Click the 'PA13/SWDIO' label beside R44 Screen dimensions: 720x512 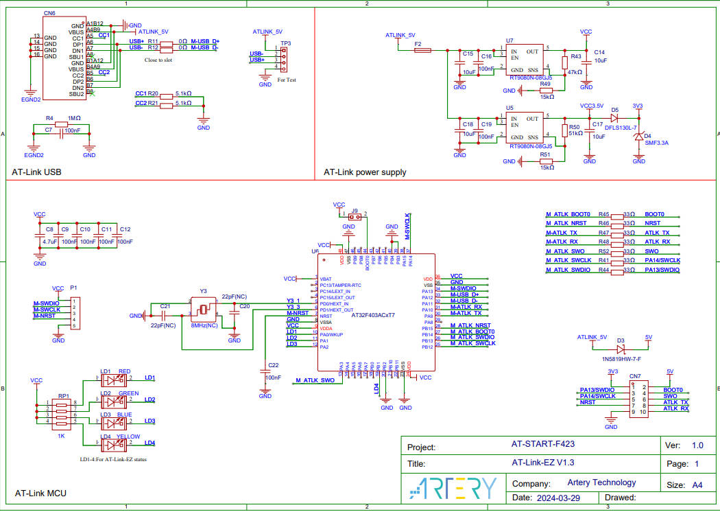[662, 270]
